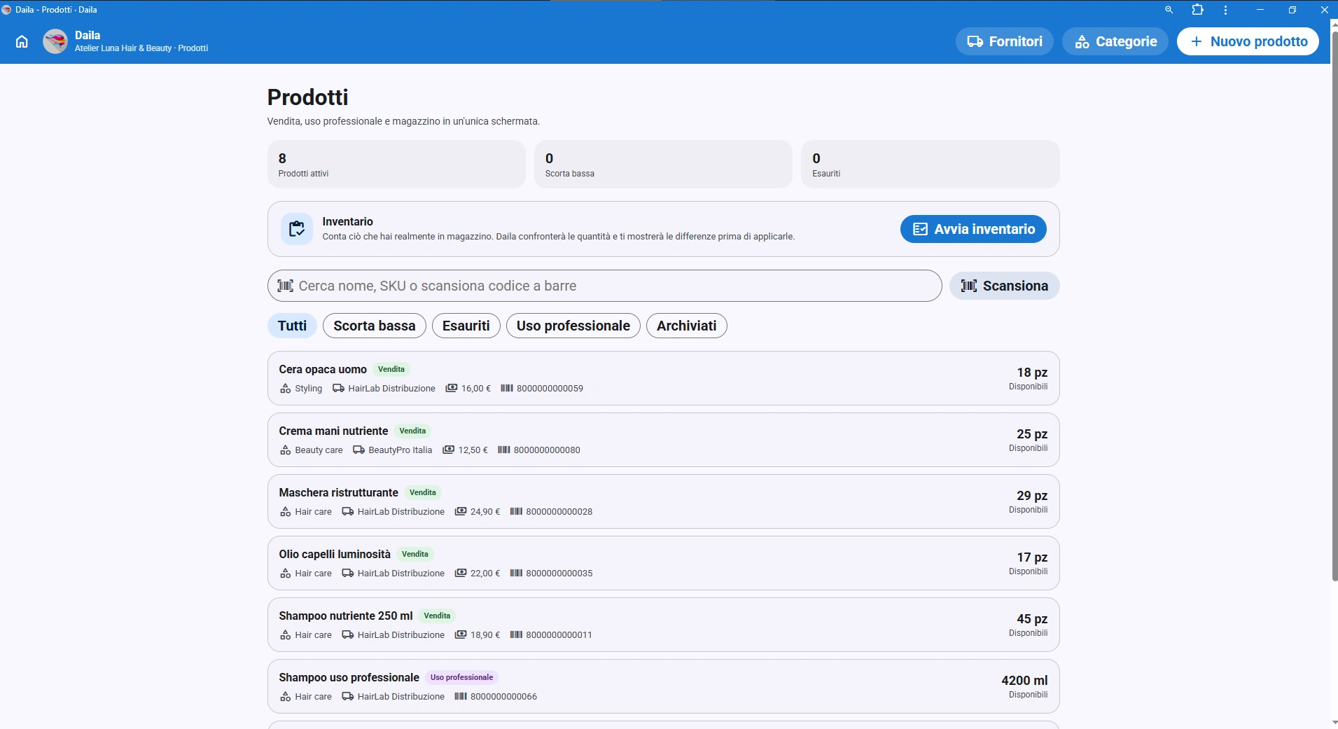Click supplier truck icon for BeautyPro Italia
The height and width of the screenshot is (729, 1338).
[358, 450]
